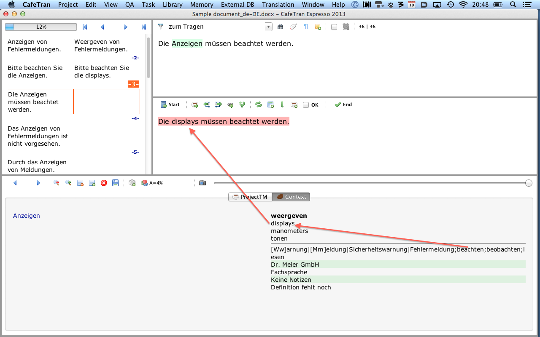The image size is (540, 337).
Task: Toggle the blue paragraph marks icon
Action: pos(306,27)
